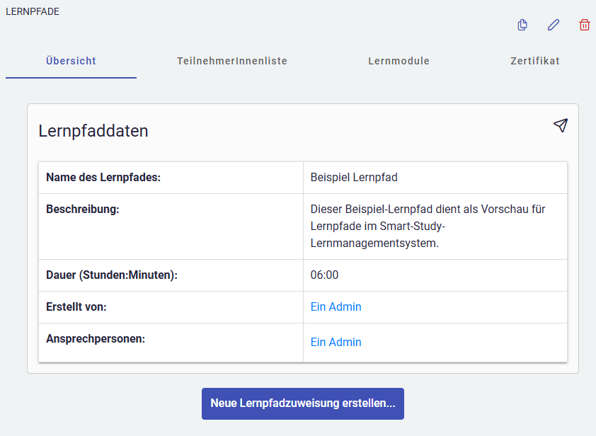Viewport: 596px width, 436px height.
Task: Click the red trash delete icon
Action: (x=585, y=25)
